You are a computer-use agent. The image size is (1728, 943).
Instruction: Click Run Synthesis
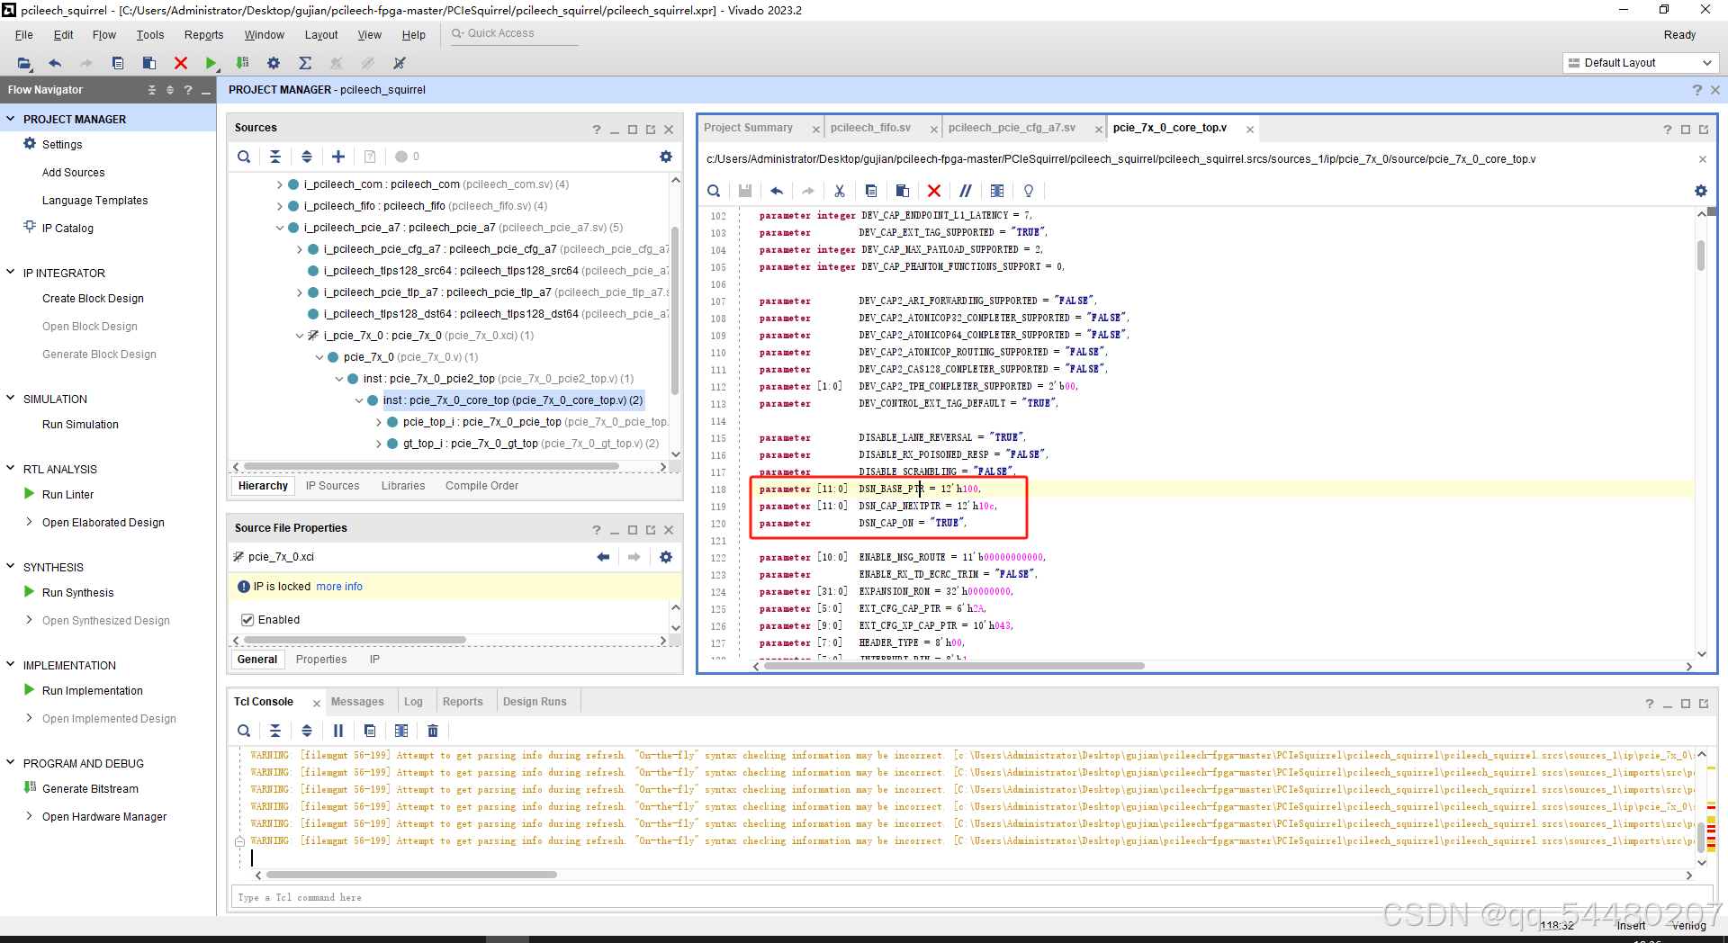pyautogui.click(x=78, y=593)
